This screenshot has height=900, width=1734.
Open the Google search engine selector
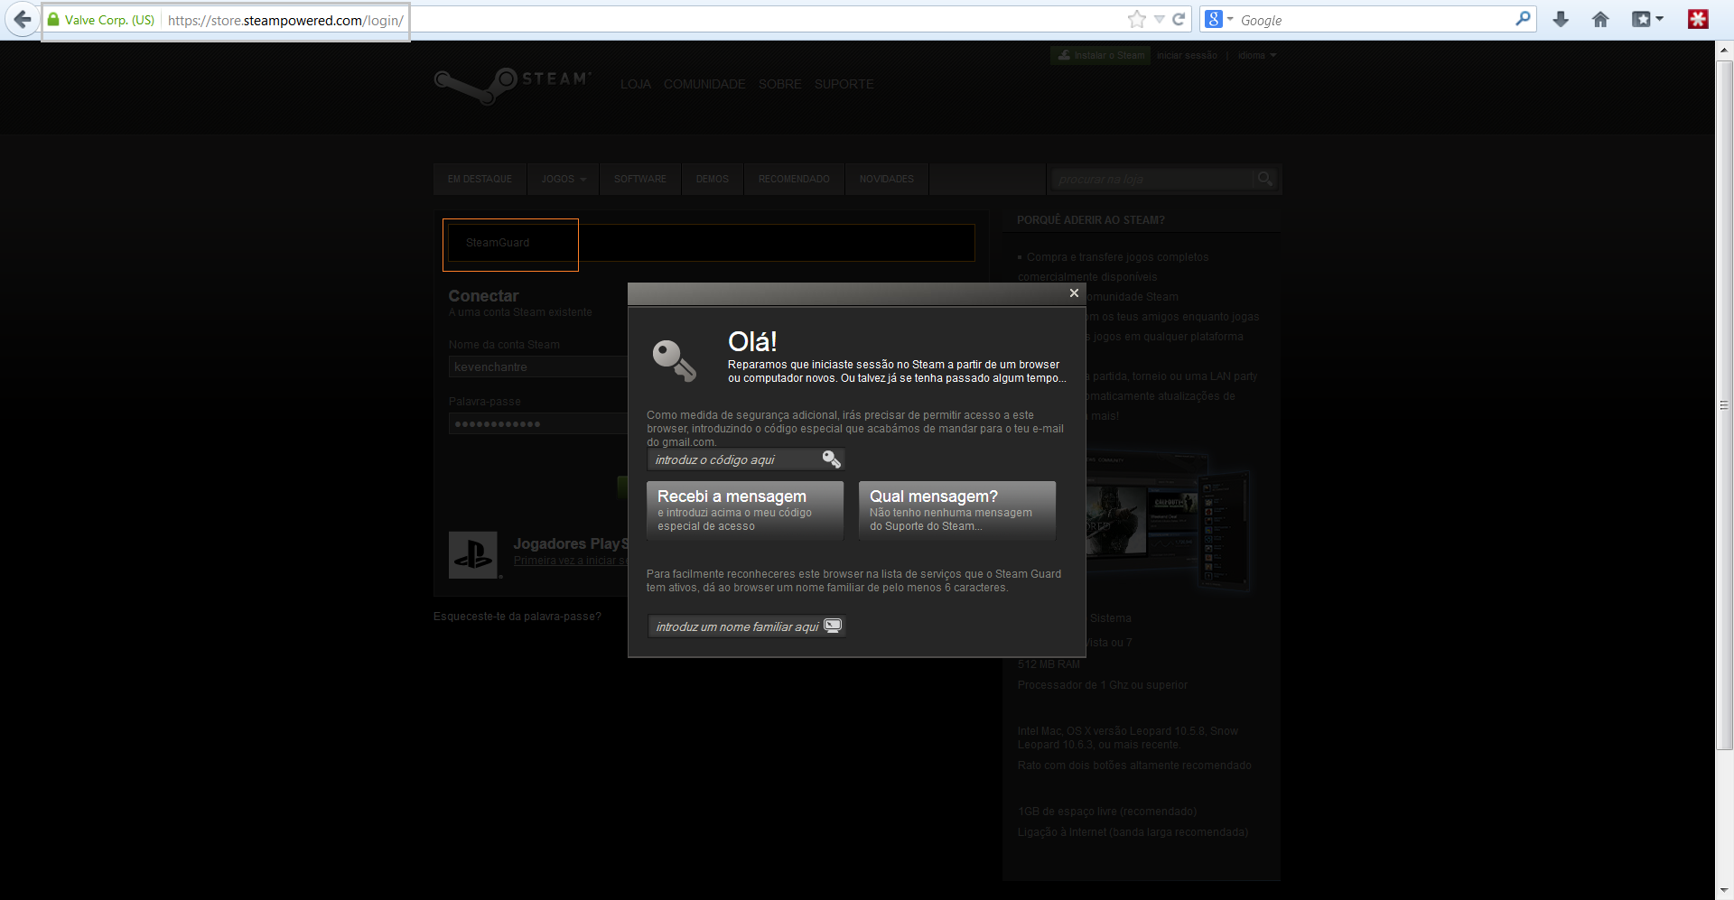(1219, 19)
